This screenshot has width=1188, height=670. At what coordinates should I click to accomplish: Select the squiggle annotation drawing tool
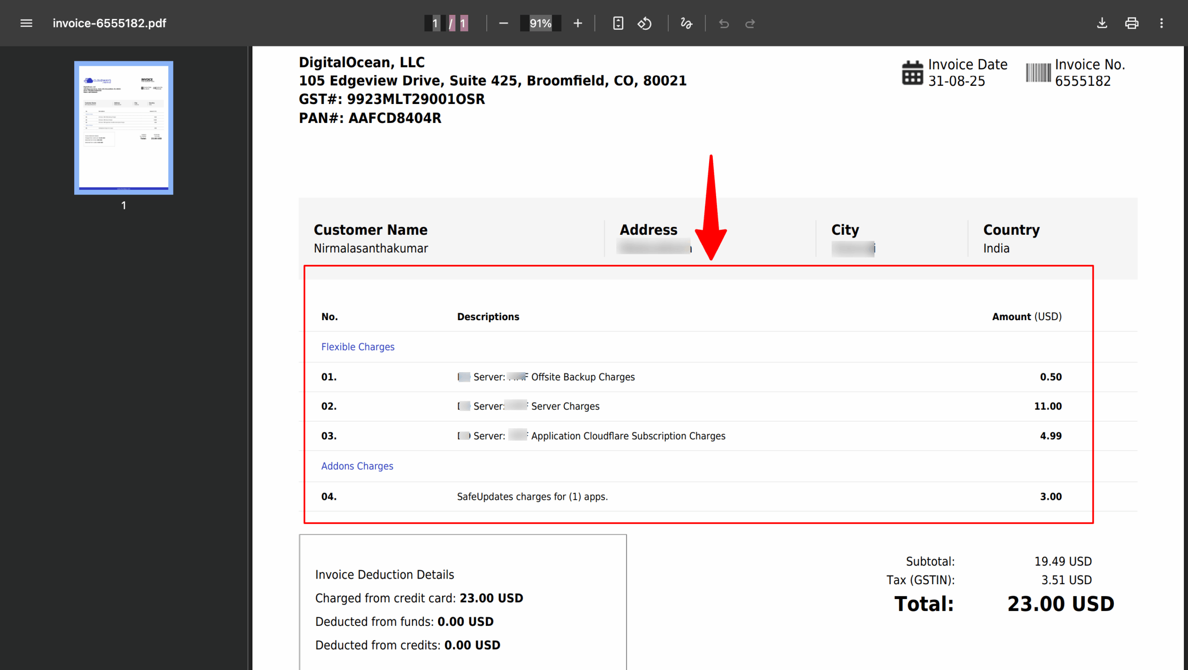pyautogui.click(x=686, y=23)
